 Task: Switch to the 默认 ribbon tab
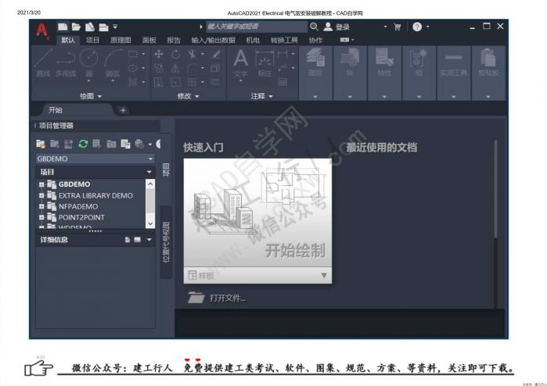68,40
